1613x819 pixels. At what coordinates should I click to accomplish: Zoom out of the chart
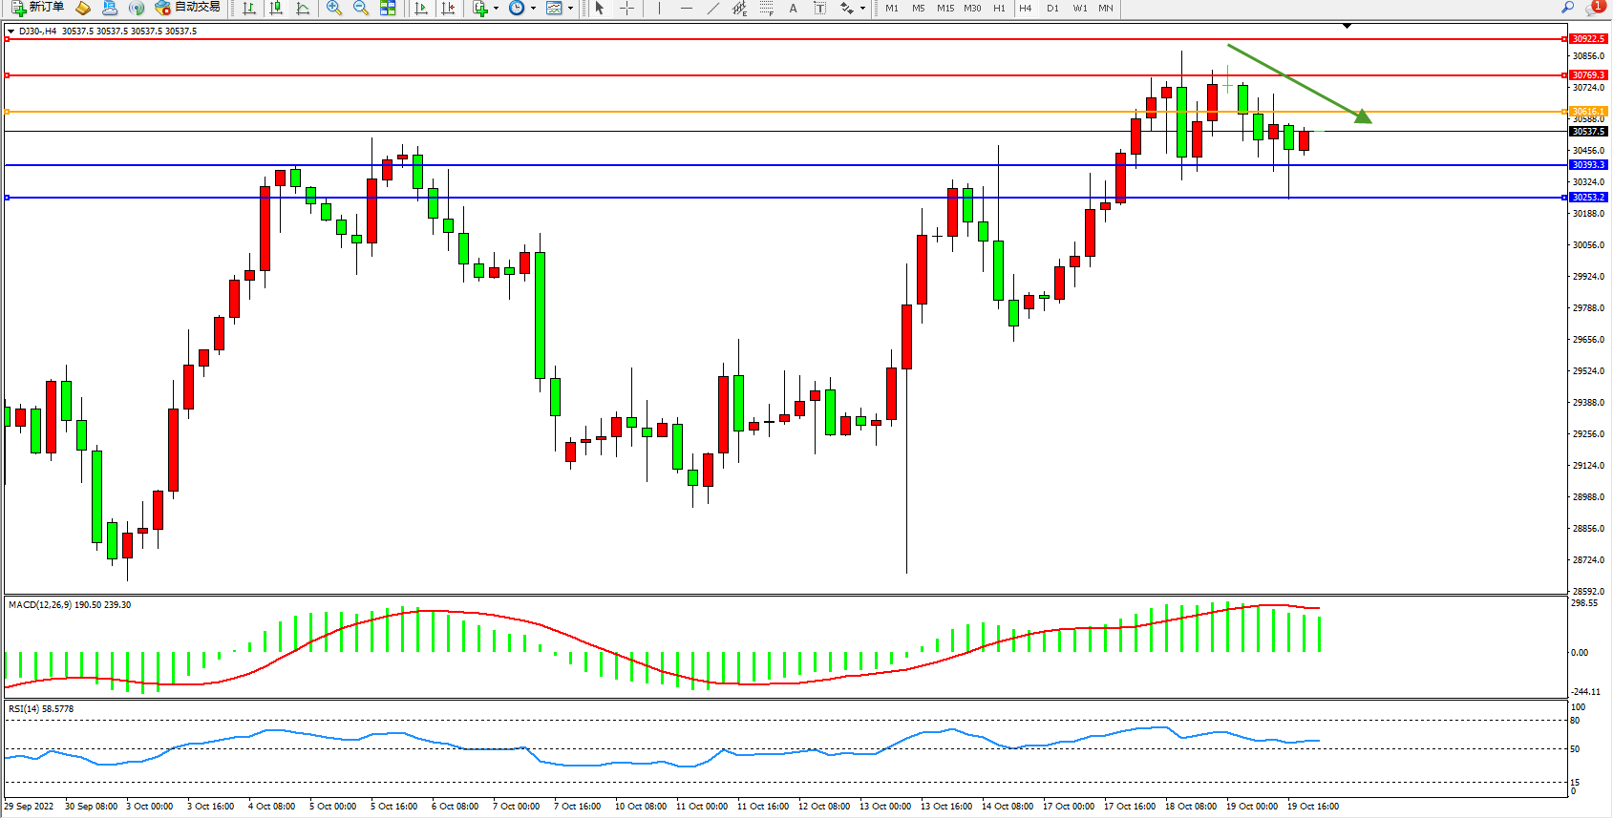(x=361, y=8)
